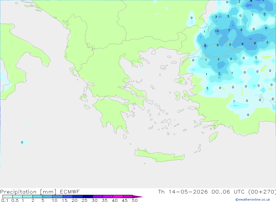
Task: Click the darkest navy 25–30 mm legend swatch
Action: [88, 196]
